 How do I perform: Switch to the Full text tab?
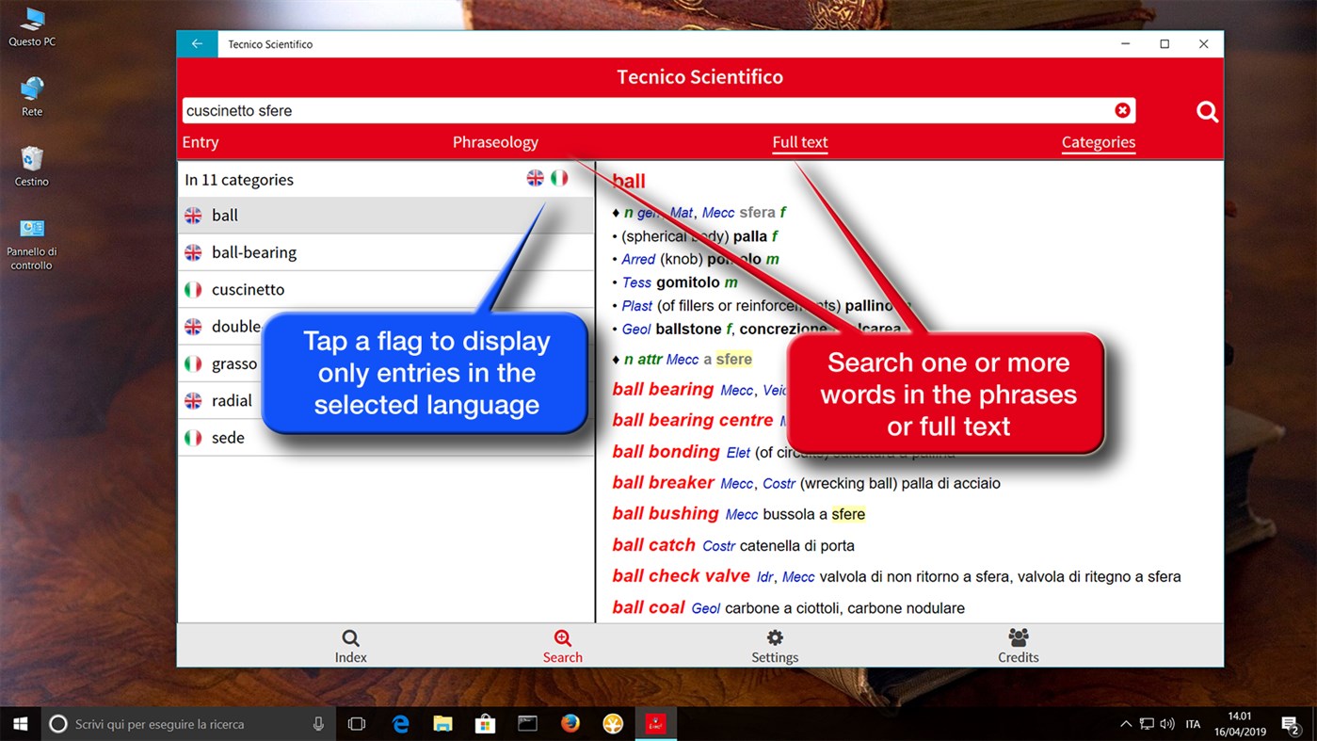pyautogui.click(x=799, y=142)
